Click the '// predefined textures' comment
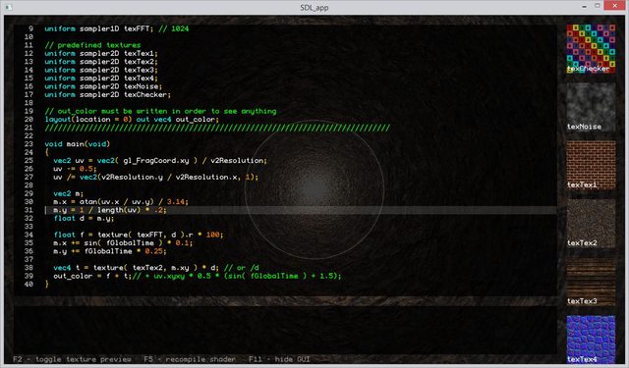This screenshot has width=629, height=368. [x=92, y=45]
